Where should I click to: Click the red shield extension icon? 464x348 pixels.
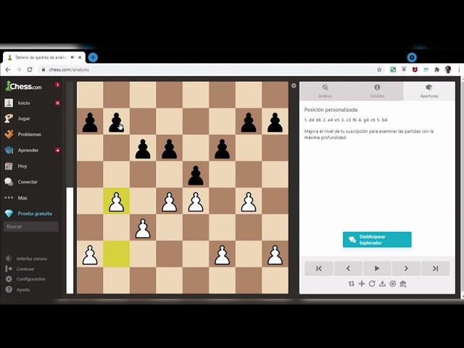(x=415, y=70)
